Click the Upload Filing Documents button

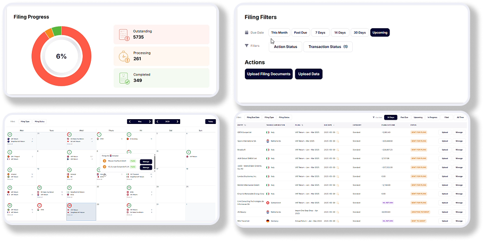click(268, 74)
